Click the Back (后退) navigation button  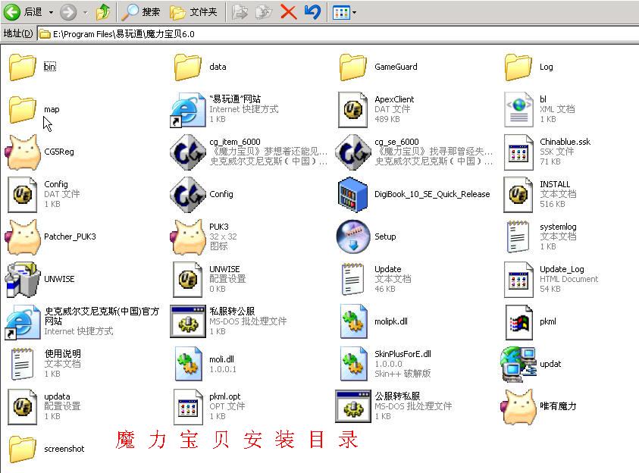[x=23, y=12]
